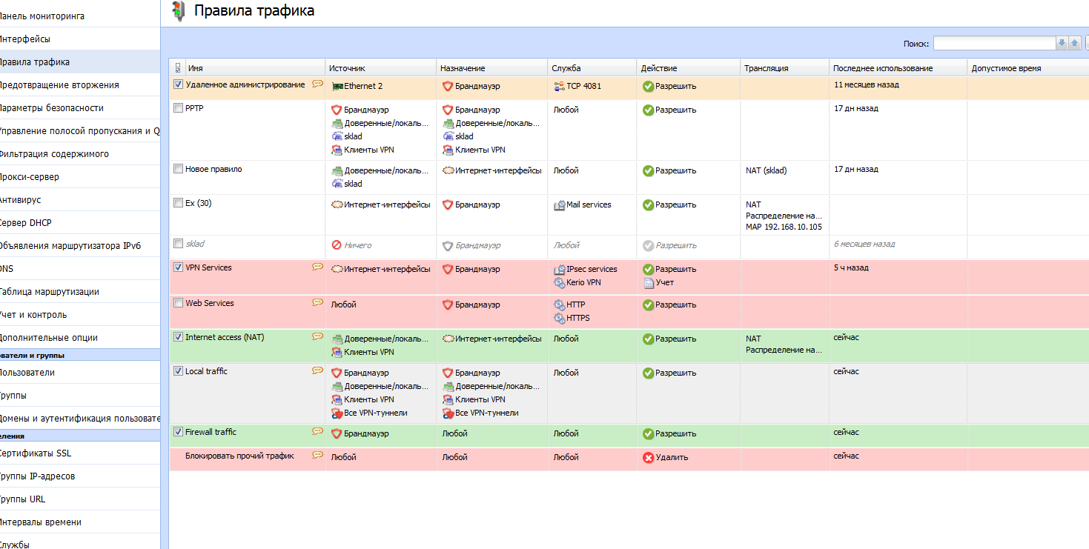Open comment bubble on Firewall traffic rule
This screenshot has height=549, width=1089.
[317, 431]
